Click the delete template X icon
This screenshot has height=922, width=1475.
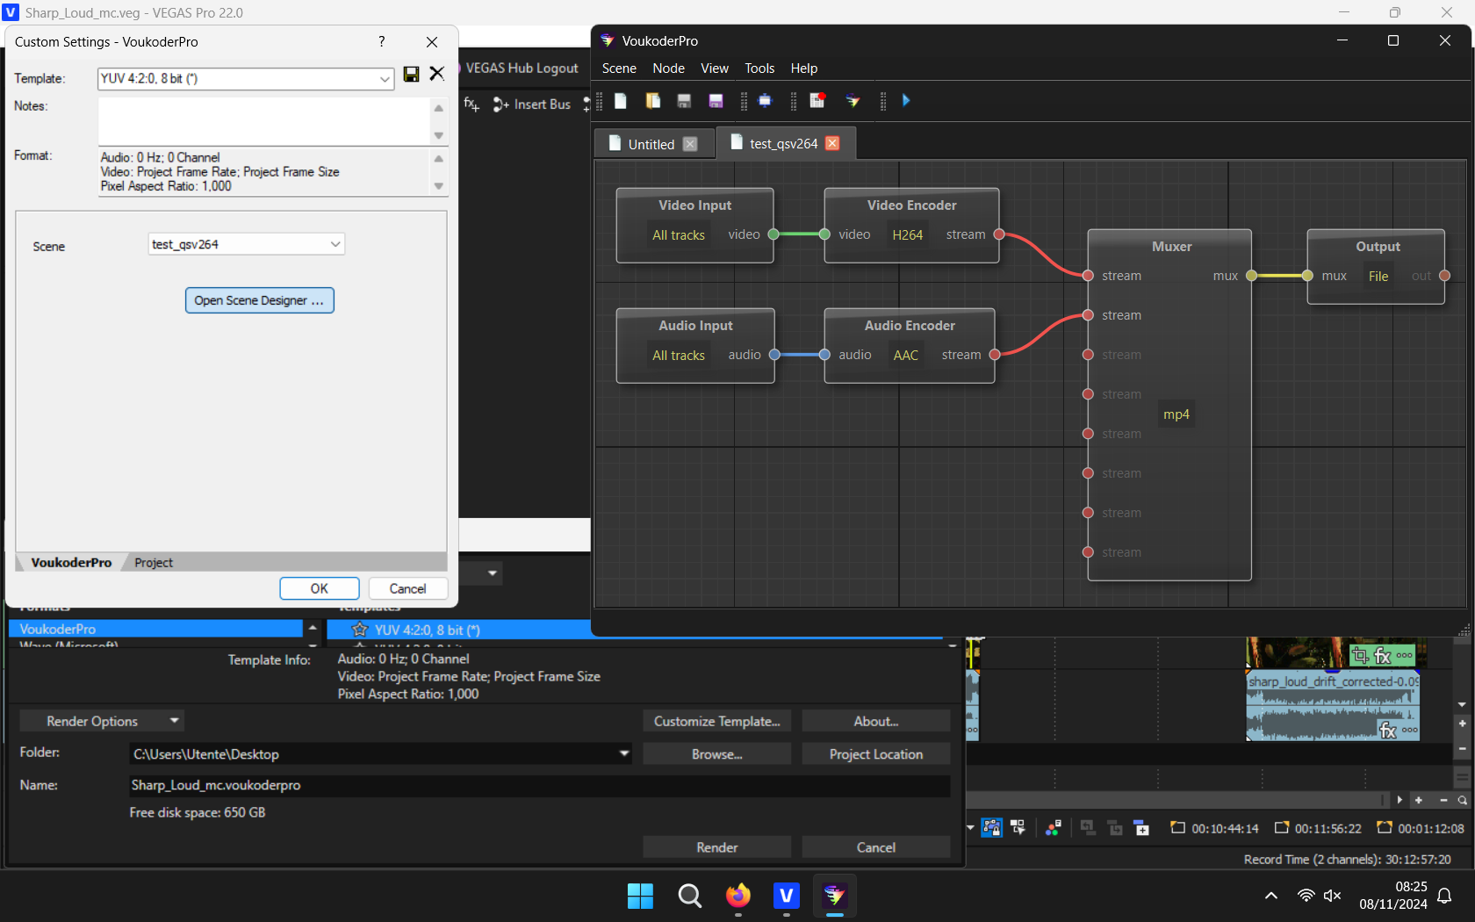[436, 75]
